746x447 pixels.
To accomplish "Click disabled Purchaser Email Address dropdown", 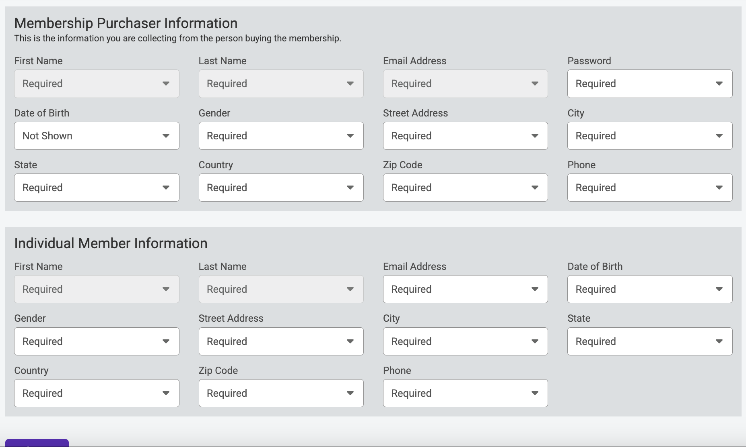I will [465, 84].
